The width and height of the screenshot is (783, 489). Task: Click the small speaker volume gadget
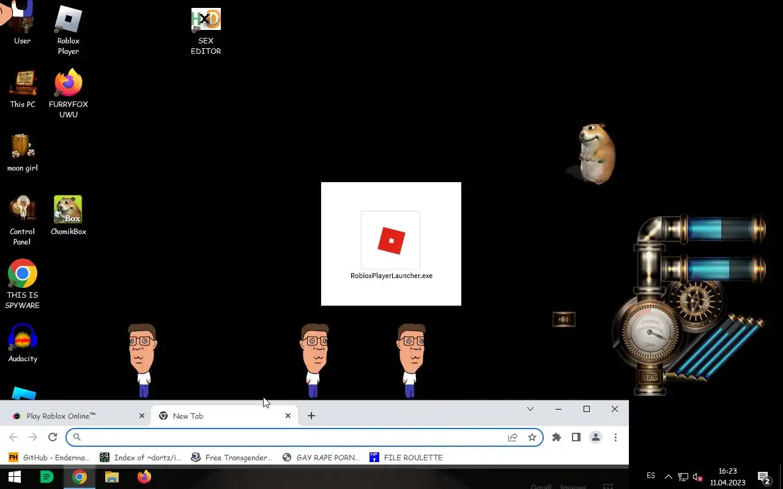click(x=563, y=319)
